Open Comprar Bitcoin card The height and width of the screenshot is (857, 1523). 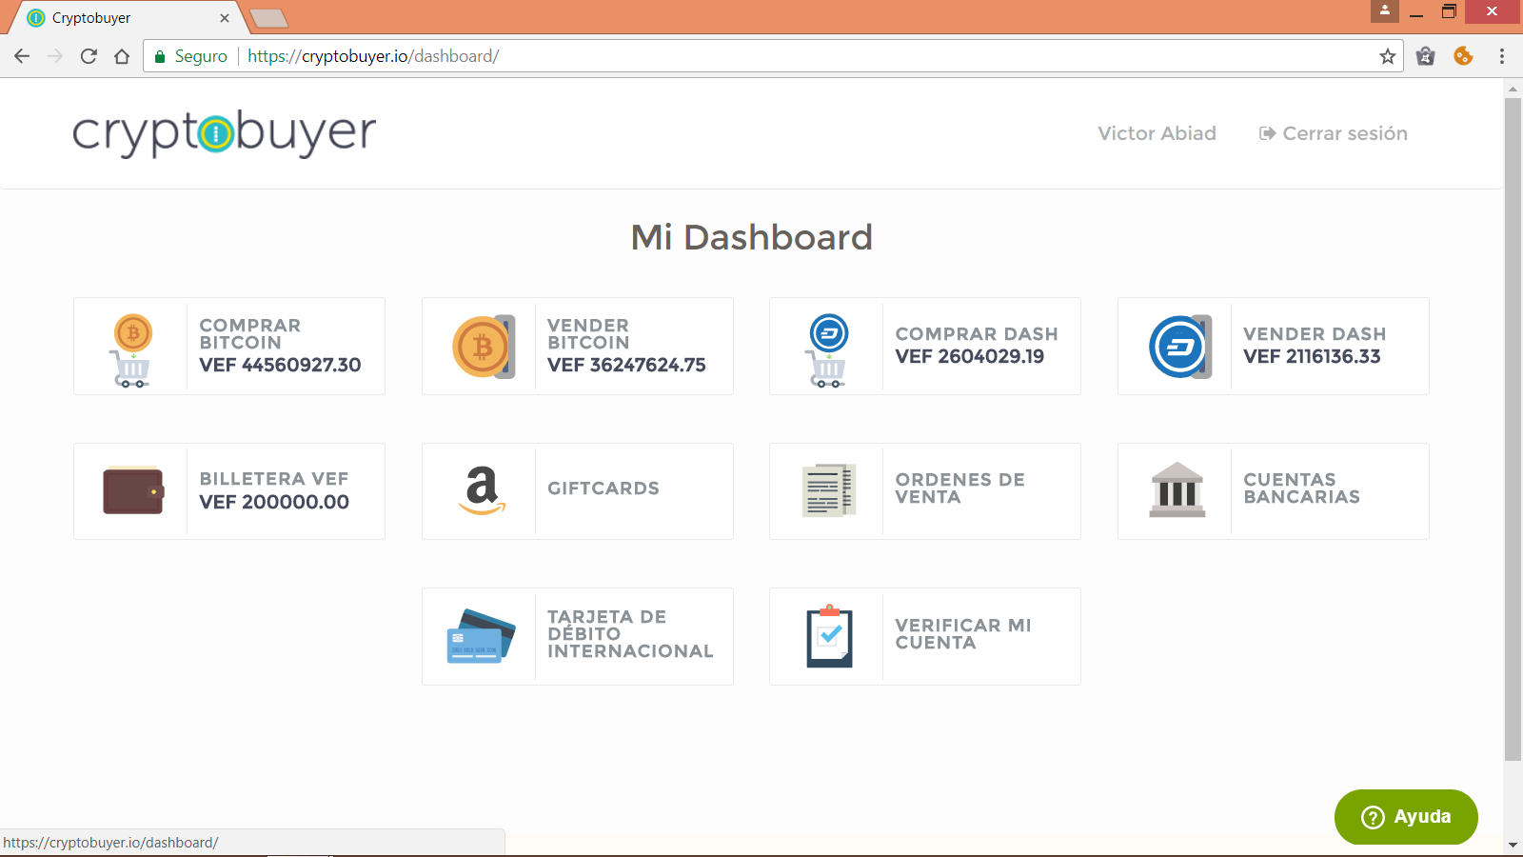pos(229,347)
